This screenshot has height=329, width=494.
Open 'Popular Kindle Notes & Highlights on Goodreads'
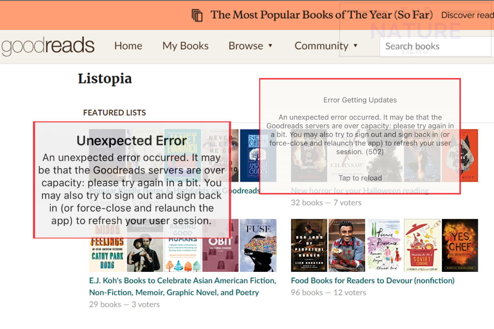(x=177, y=190)
